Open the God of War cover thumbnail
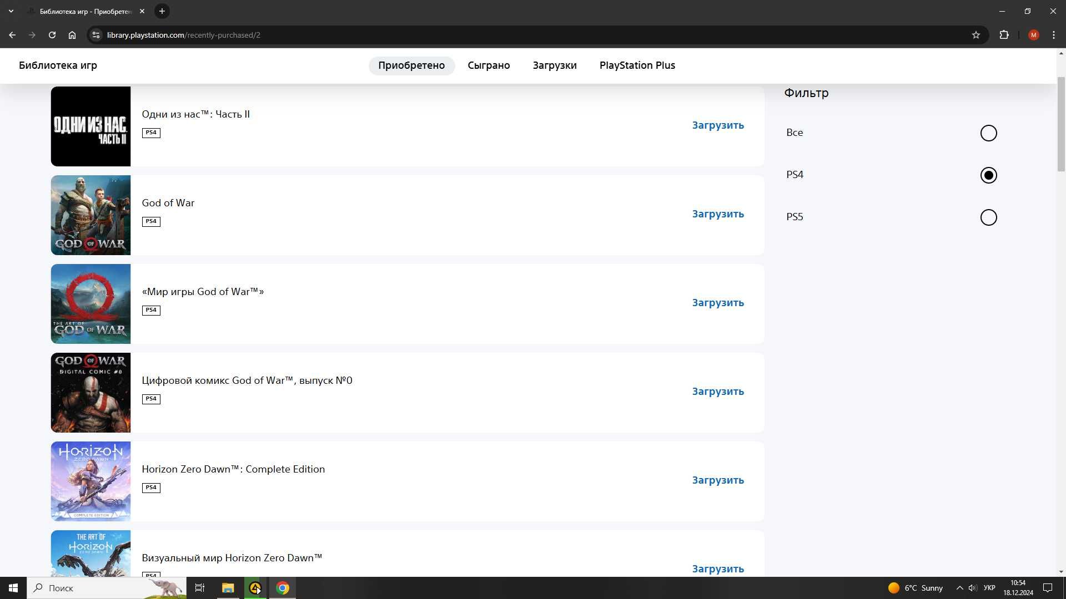The height and width of the screenshot is (599, 1066). 90,215
